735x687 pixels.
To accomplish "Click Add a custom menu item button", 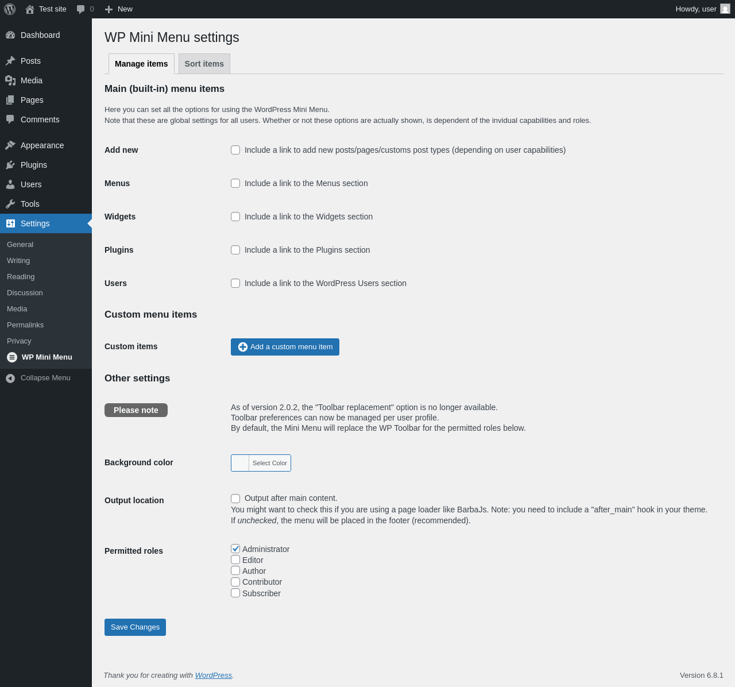I will tap(285, 347).
